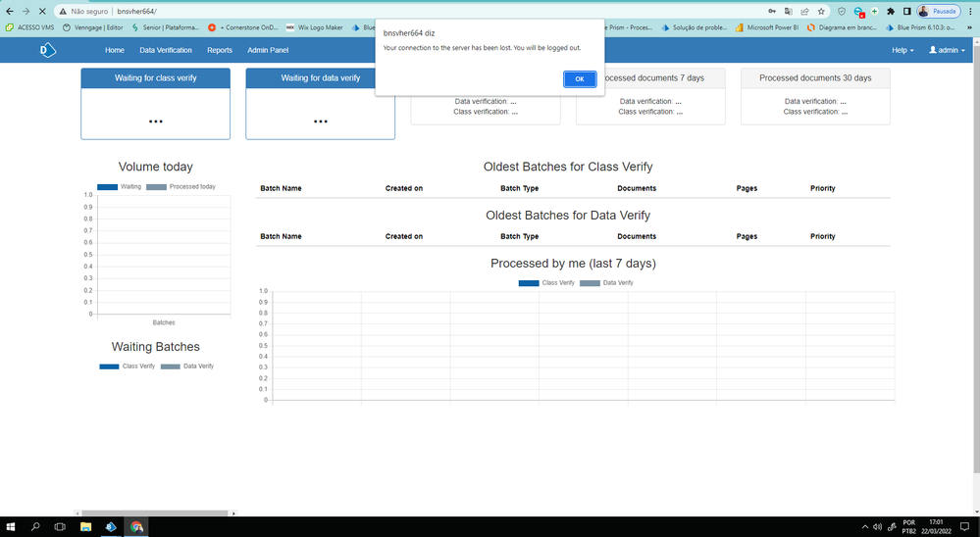Open Windows Start menu
This screenshot has width=980, height=537.
[11, 527]
